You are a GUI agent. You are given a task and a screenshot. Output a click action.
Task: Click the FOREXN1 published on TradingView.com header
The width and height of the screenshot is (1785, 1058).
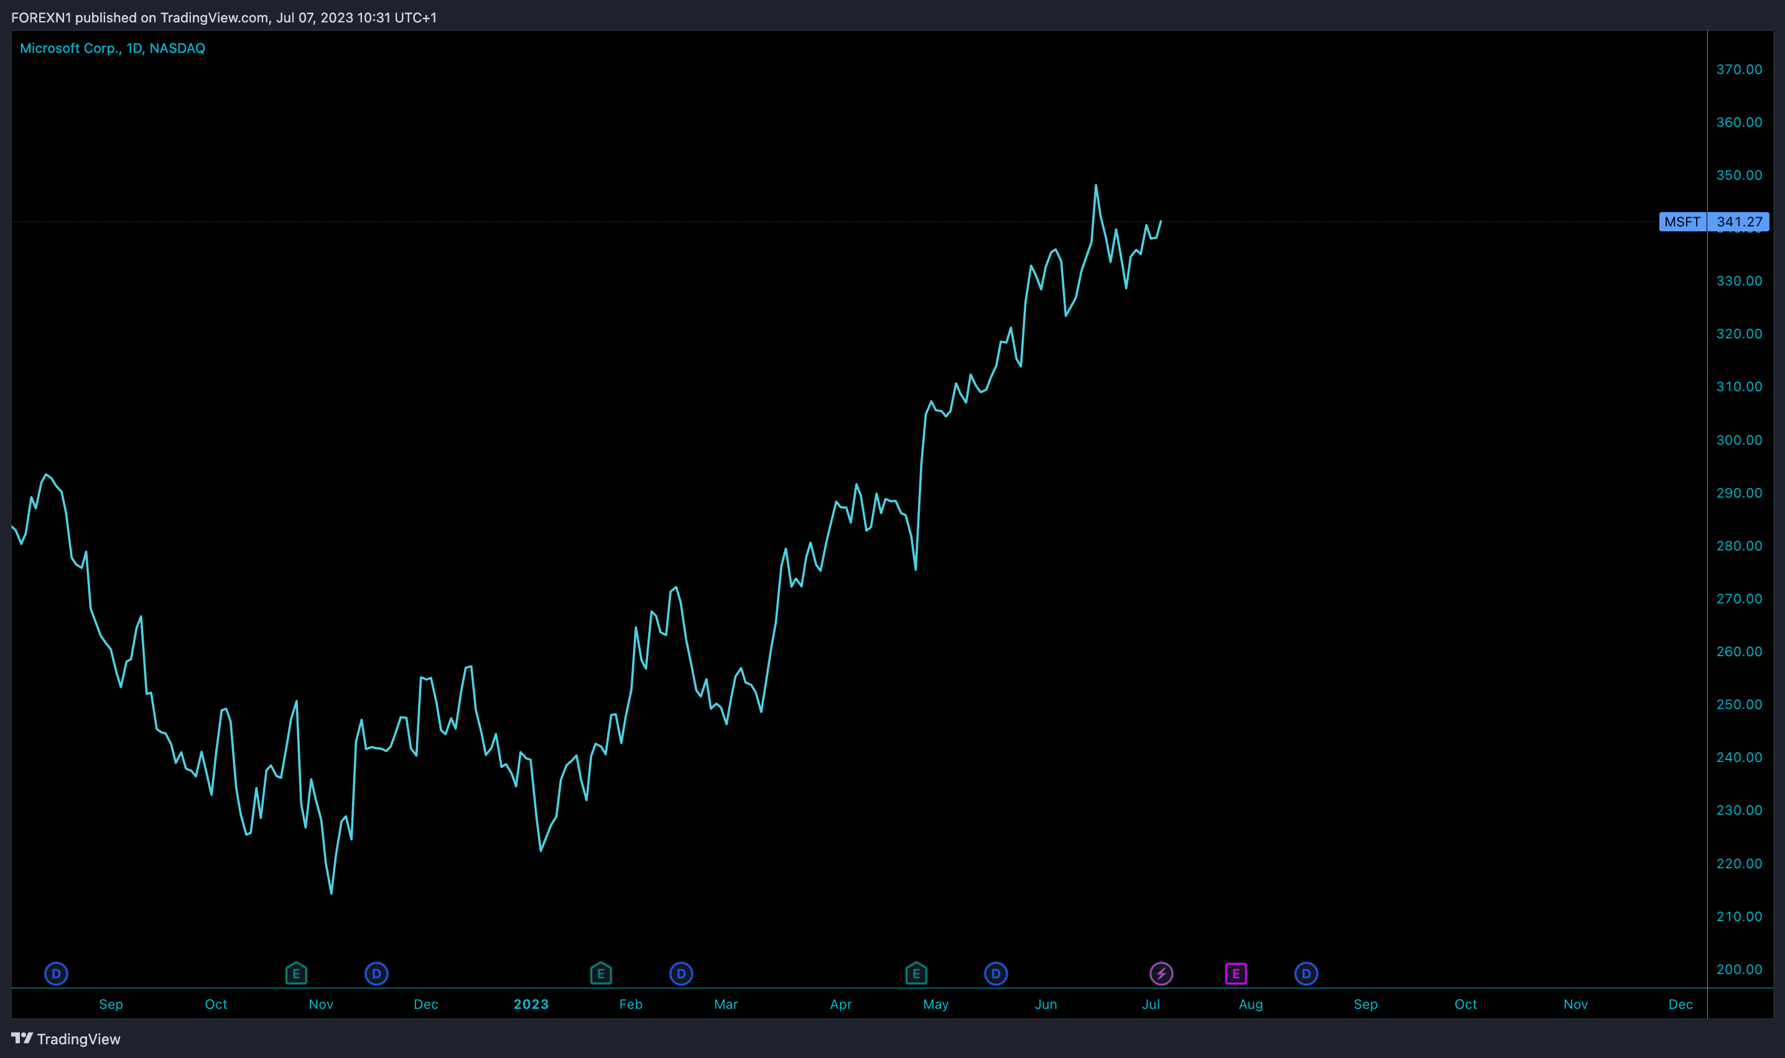point(224,17)
